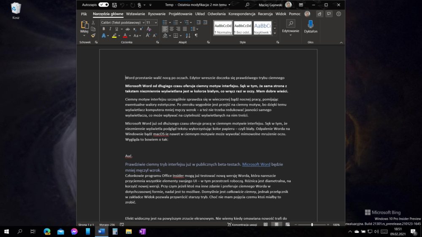Open the Comments icon button

[329, 14]
